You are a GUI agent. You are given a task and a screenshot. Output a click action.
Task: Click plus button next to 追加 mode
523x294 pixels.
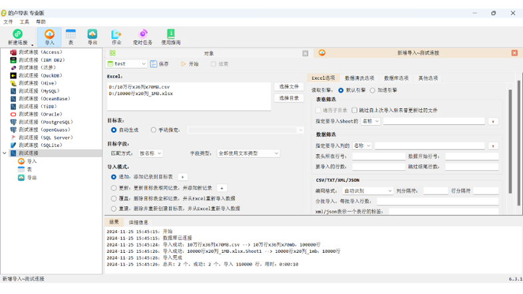(182, 177)
